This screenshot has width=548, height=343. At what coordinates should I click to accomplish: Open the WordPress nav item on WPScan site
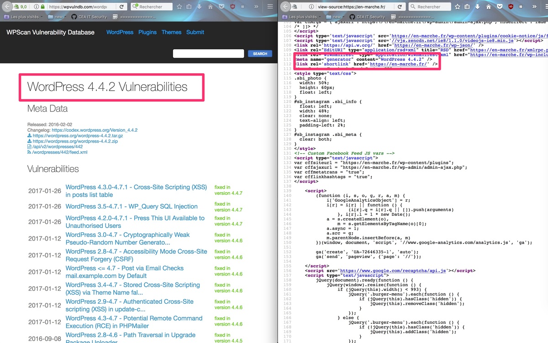(x=120, y=32)
